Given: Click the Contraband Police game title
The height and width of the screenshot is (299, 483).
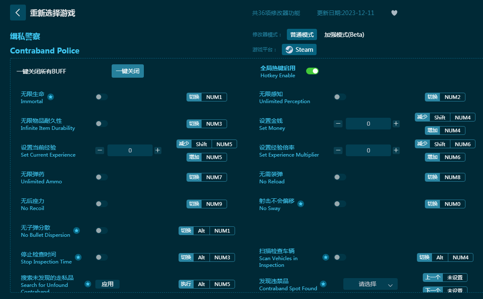Looking at the screenshot, I should (45, 51).
